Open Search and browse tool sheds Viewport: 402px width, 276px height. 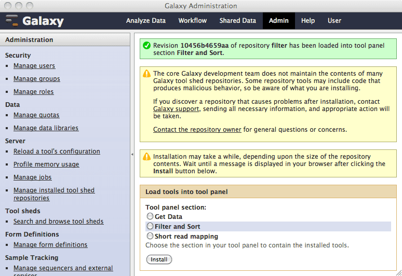click(58, 222)
